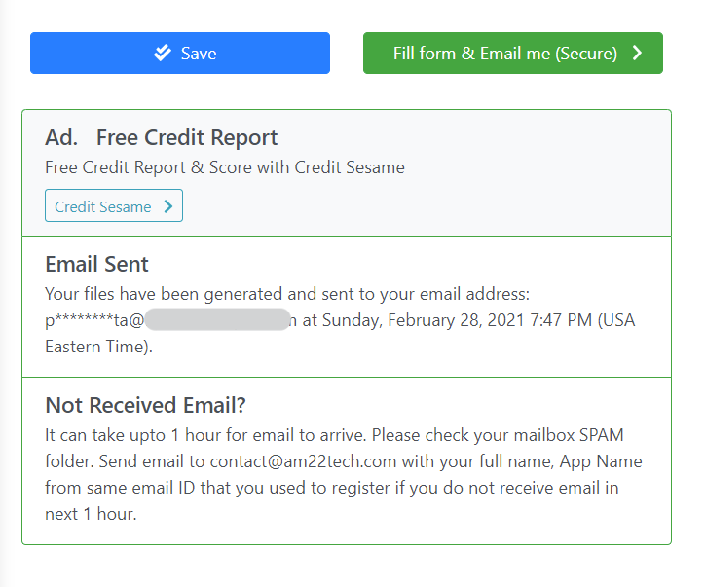Click the 'next 1 hour' closing text
This screenshot has height=587, width=705.
click(91, 514)
